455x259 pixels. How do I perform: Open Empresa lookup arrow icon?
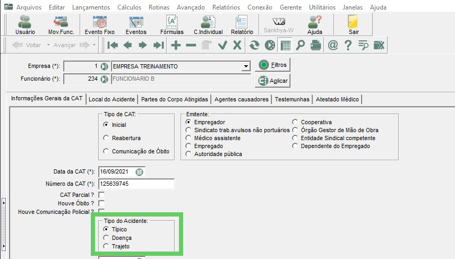click(x=104, y=66)
